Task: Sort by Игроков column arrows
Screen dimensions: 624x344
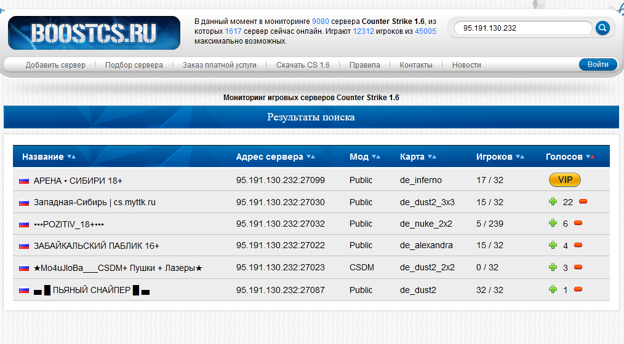Action: (x=520, y=157)
